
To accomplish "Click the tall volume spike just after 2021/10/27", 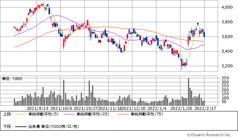I will click(x=89, y=93).
